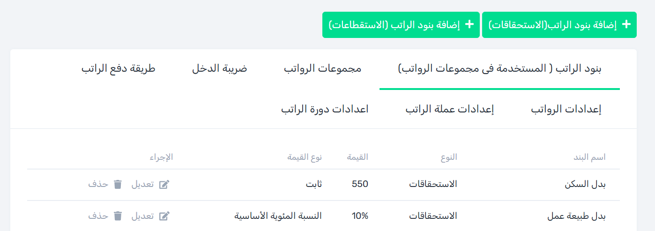Click the value 550 in the القيمة column

click(x=360, y=184)
